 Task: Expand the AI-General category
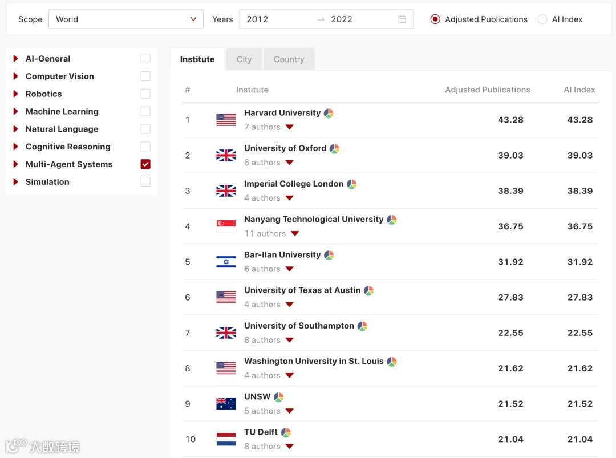[x=16, y=59]
